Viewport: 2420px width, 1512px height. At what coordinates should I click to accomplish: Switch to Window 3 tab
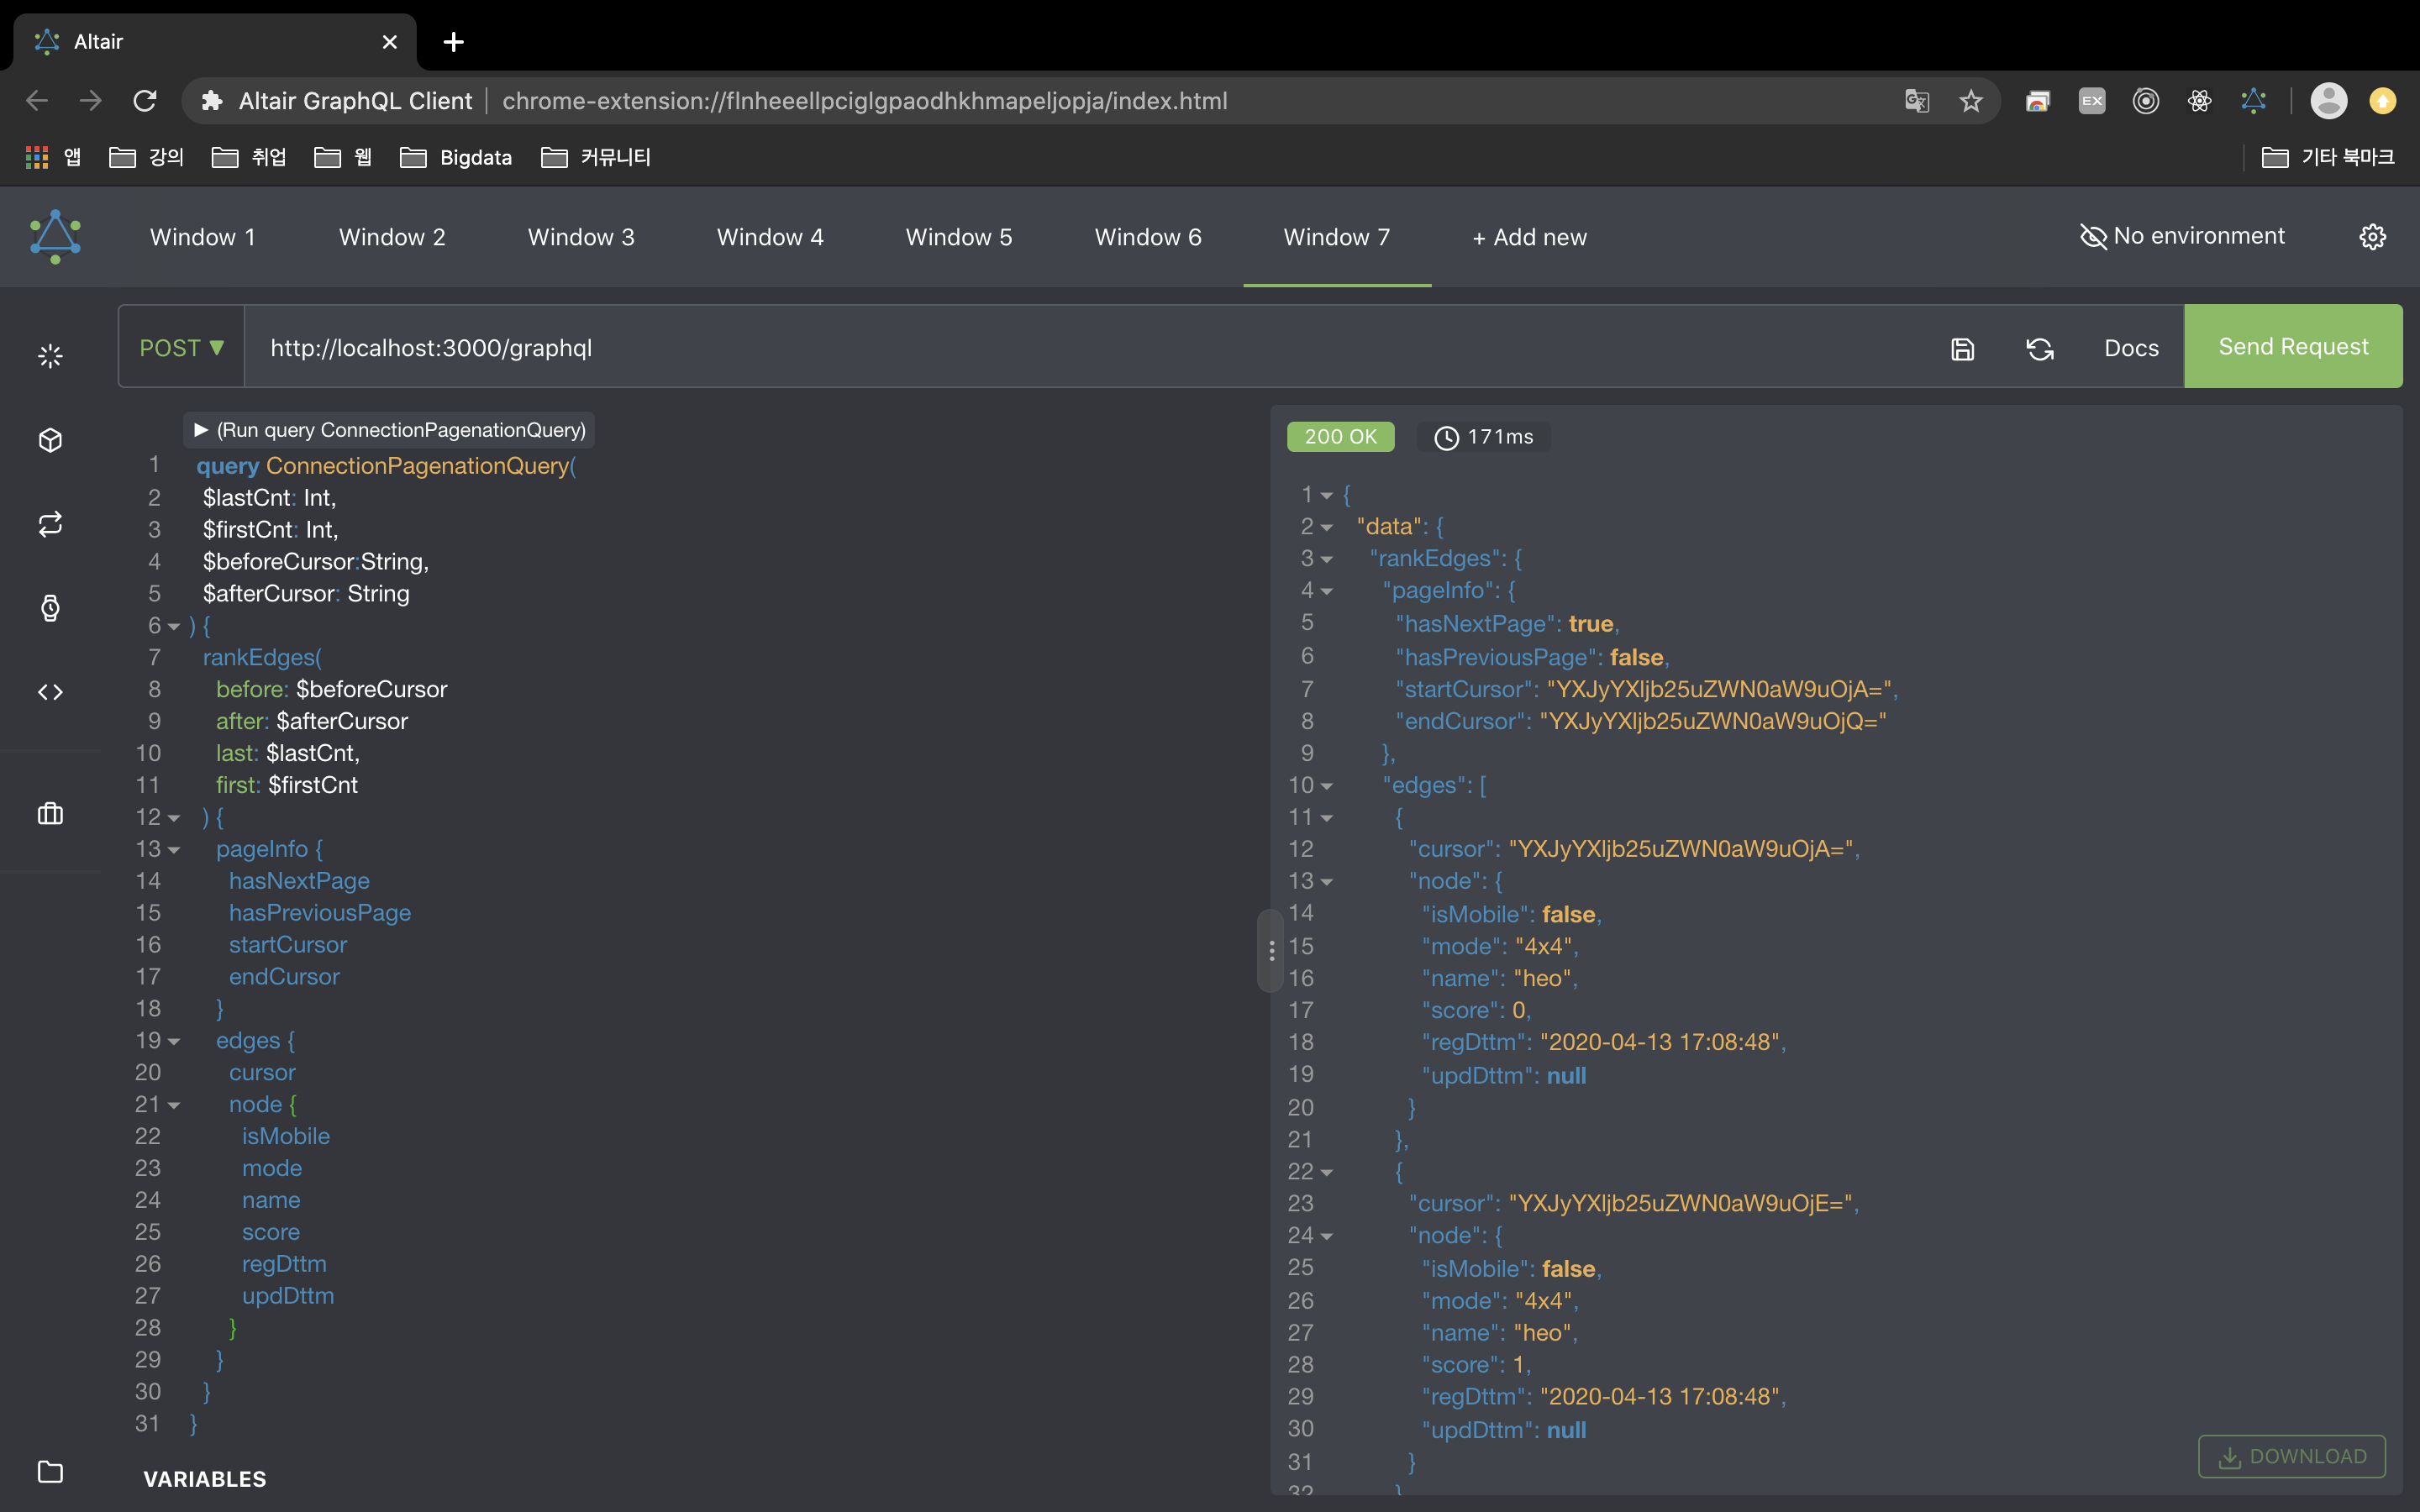[581, 237]
